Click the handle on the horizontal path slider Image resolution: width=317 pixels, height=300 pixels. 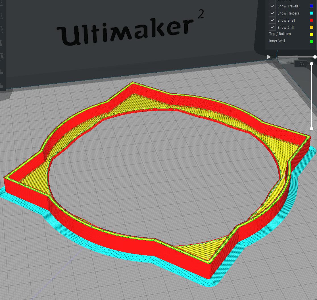[x=315, y=57]
